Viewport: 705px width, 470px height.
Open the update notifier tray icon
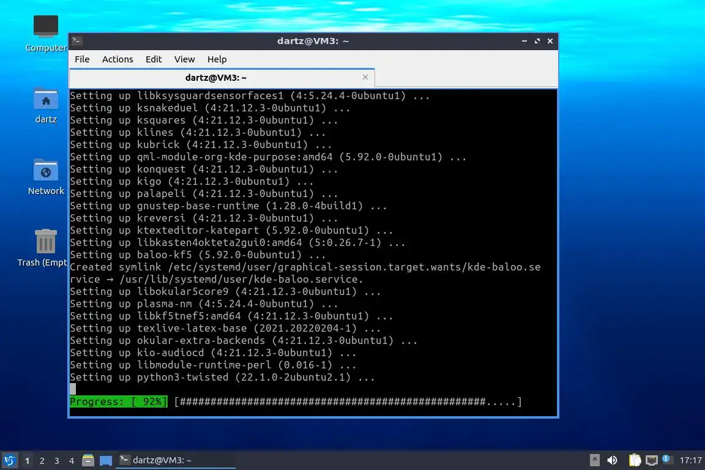667,459
